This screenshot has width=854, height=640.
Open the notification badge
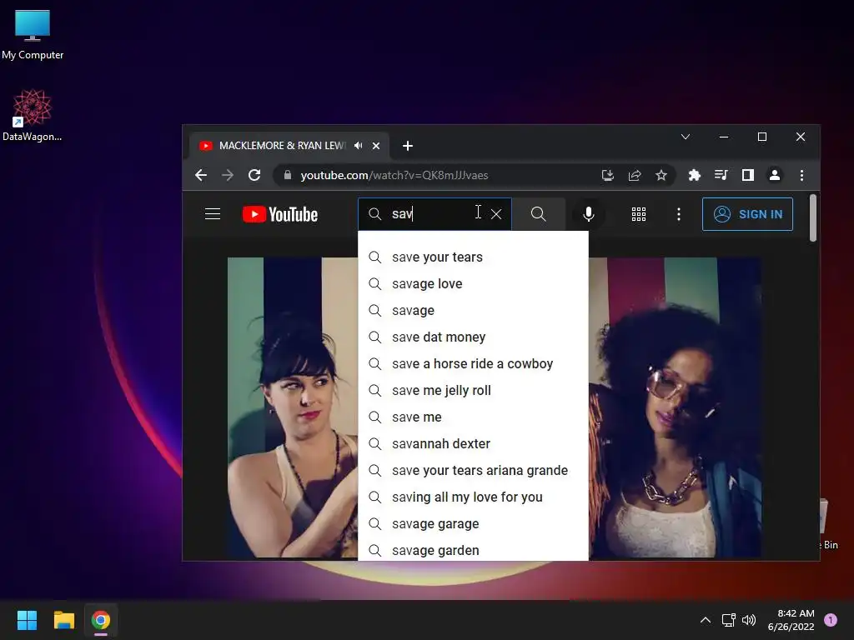tap(831, 620)
